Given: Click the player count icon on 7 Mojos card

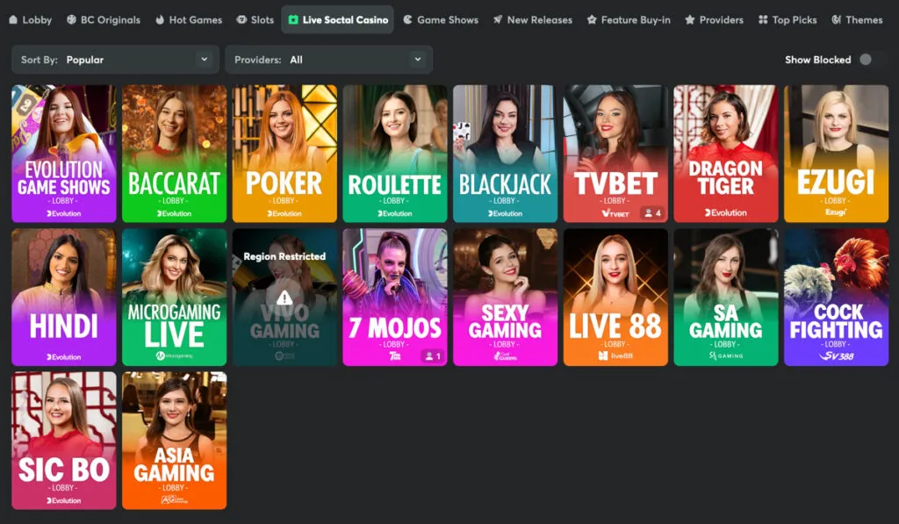Looking at the screenshot, I should (428, 356).
